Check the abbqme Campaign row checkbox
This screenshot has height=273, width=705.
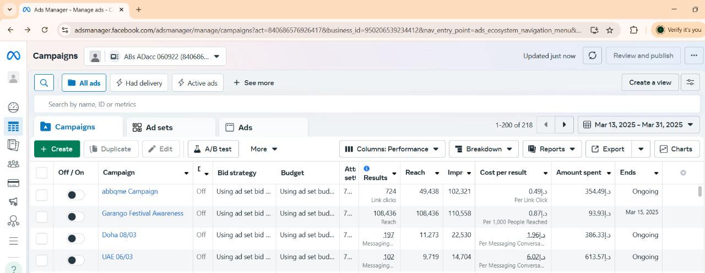[42, 194]
